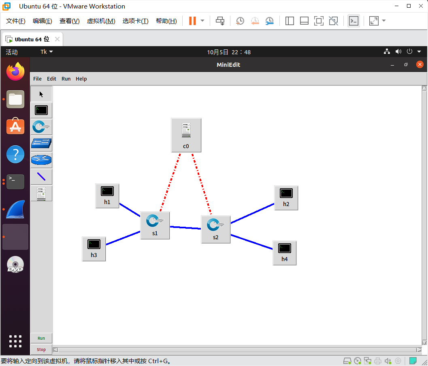Click the network icon in Ubuntu top bar

click(387, 51)
